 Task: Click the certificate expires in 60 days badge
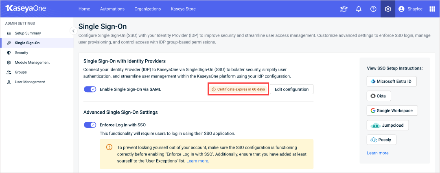pos(239,89)
